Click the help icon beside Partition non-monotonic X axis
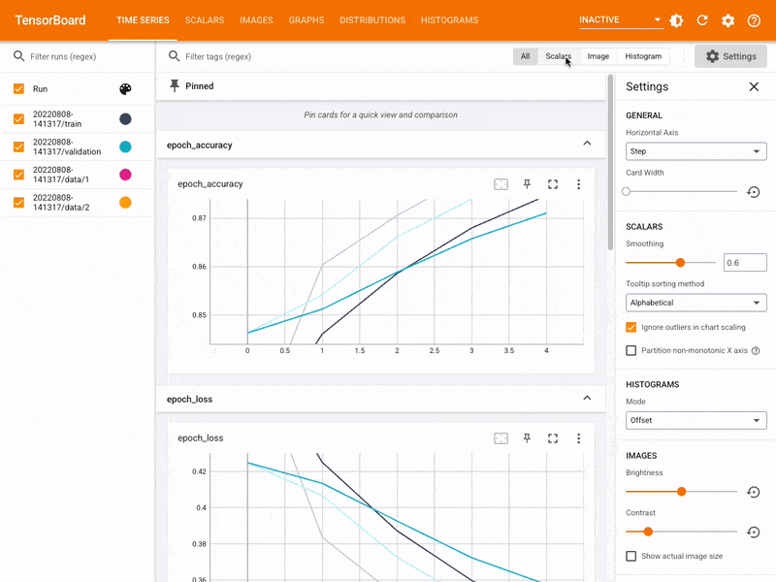Image resolution: width=776 pixels, height=582 pixels. pos(756,350)
